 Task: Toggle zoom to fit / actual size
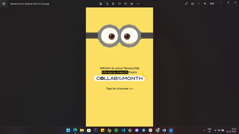pos(192,4)
